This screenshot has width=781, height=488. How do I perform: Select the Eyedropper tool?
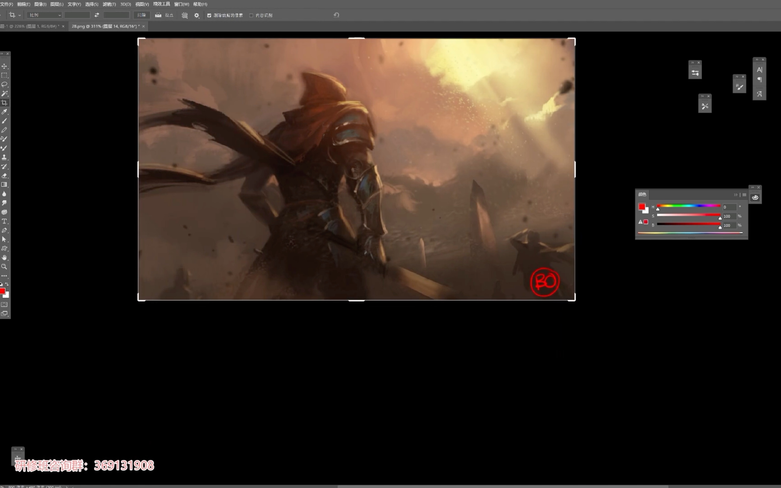pyautogui.click(x=4, y=112)
